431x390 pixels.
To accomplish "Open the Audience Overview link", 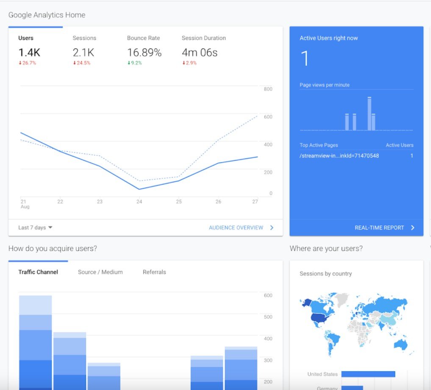I will coord(236,227).
